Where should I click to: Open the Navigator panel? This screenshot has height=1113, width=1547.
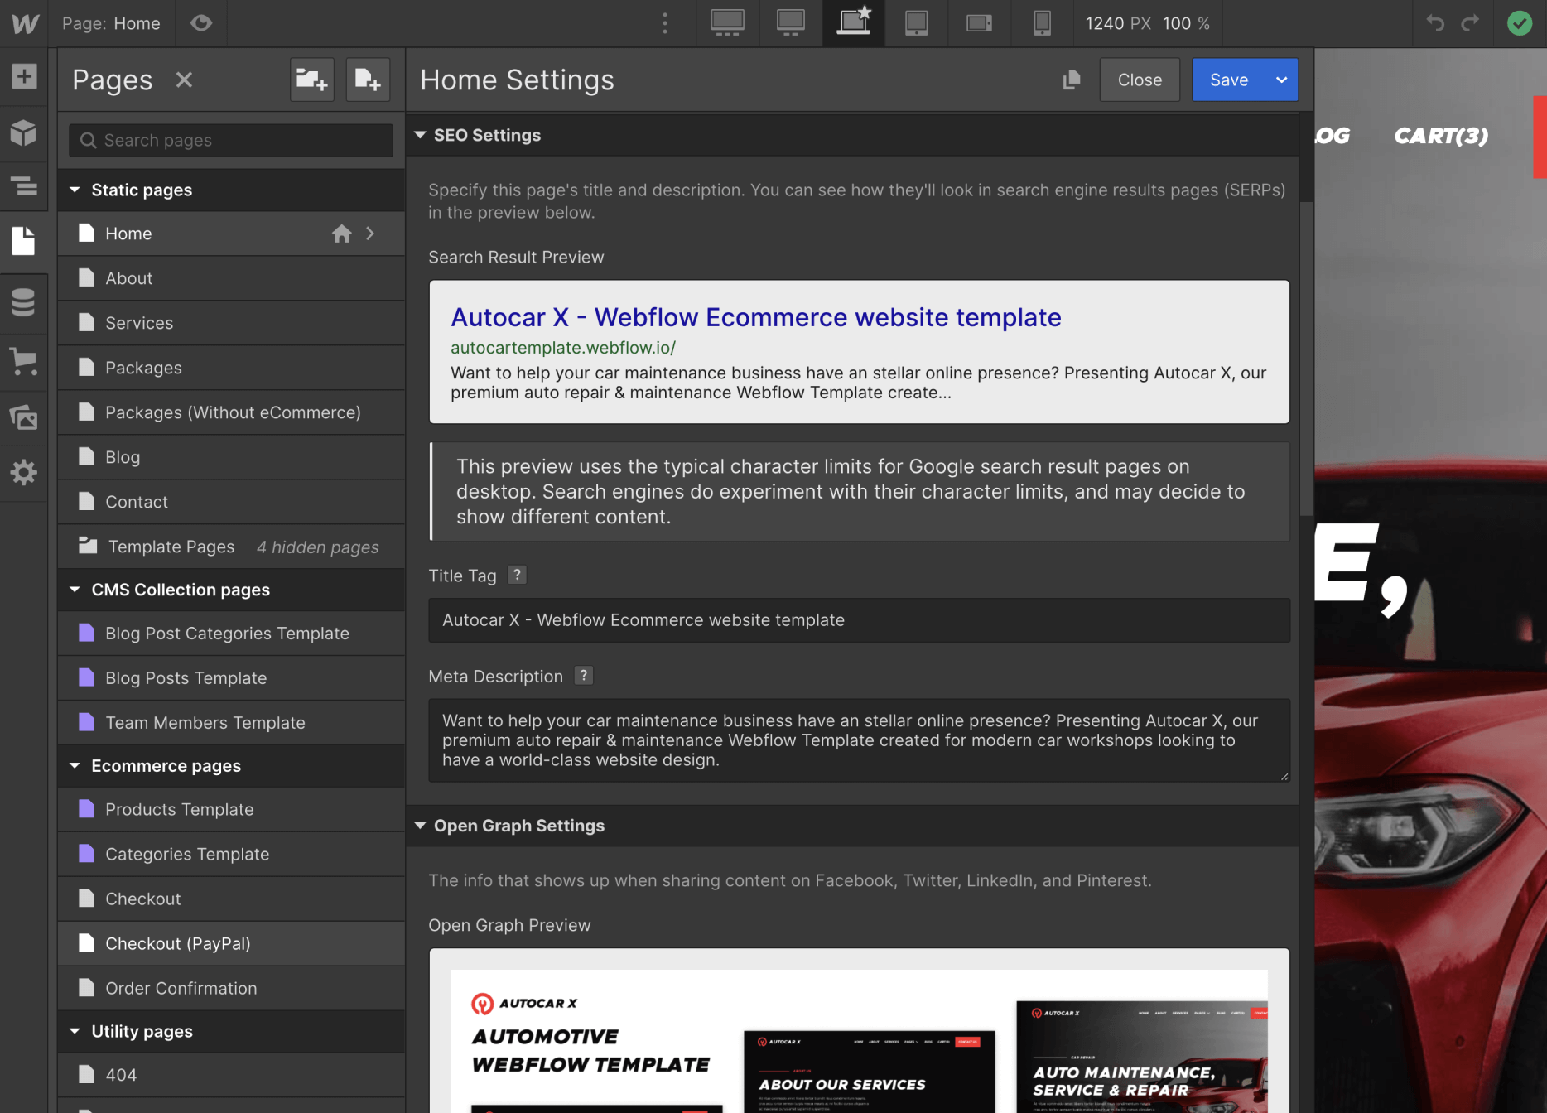24,186
